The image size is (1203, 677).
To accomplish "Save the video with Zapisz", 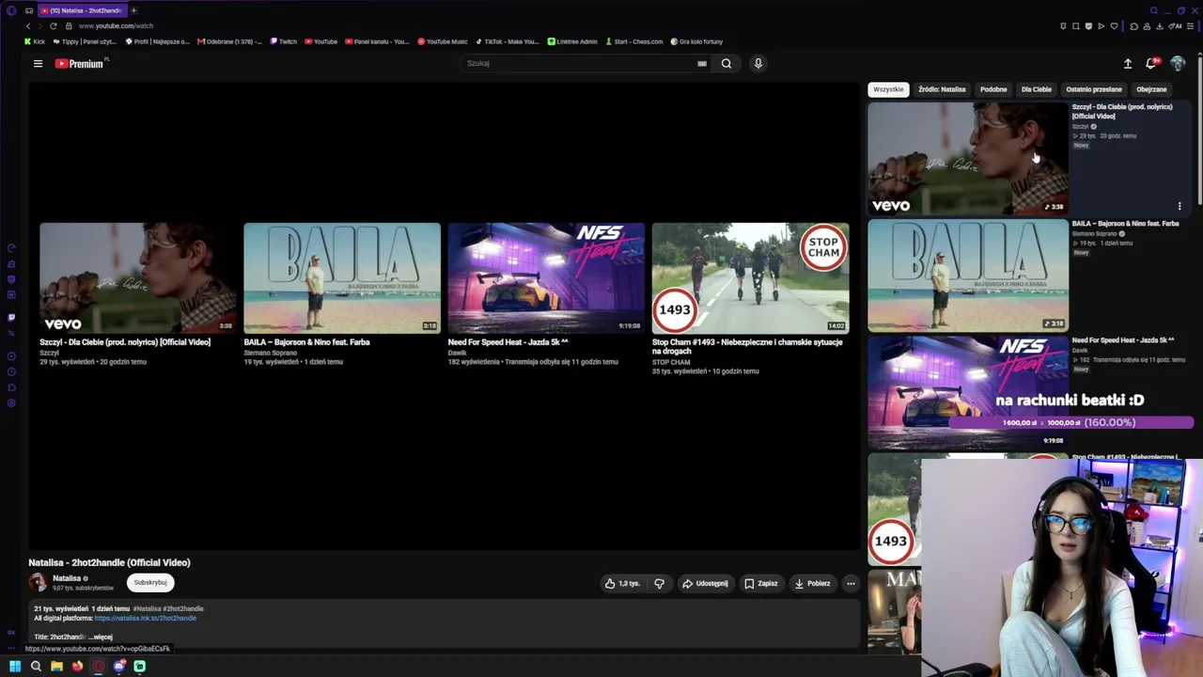I will (761, 584).
